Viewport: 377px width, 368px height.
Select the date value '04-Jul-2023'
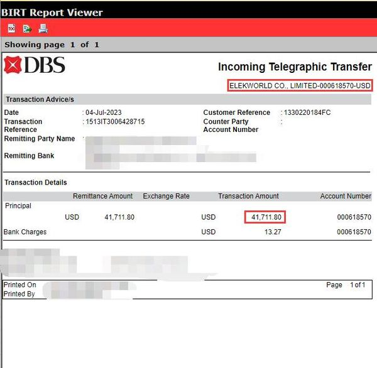tap(104, 112)
